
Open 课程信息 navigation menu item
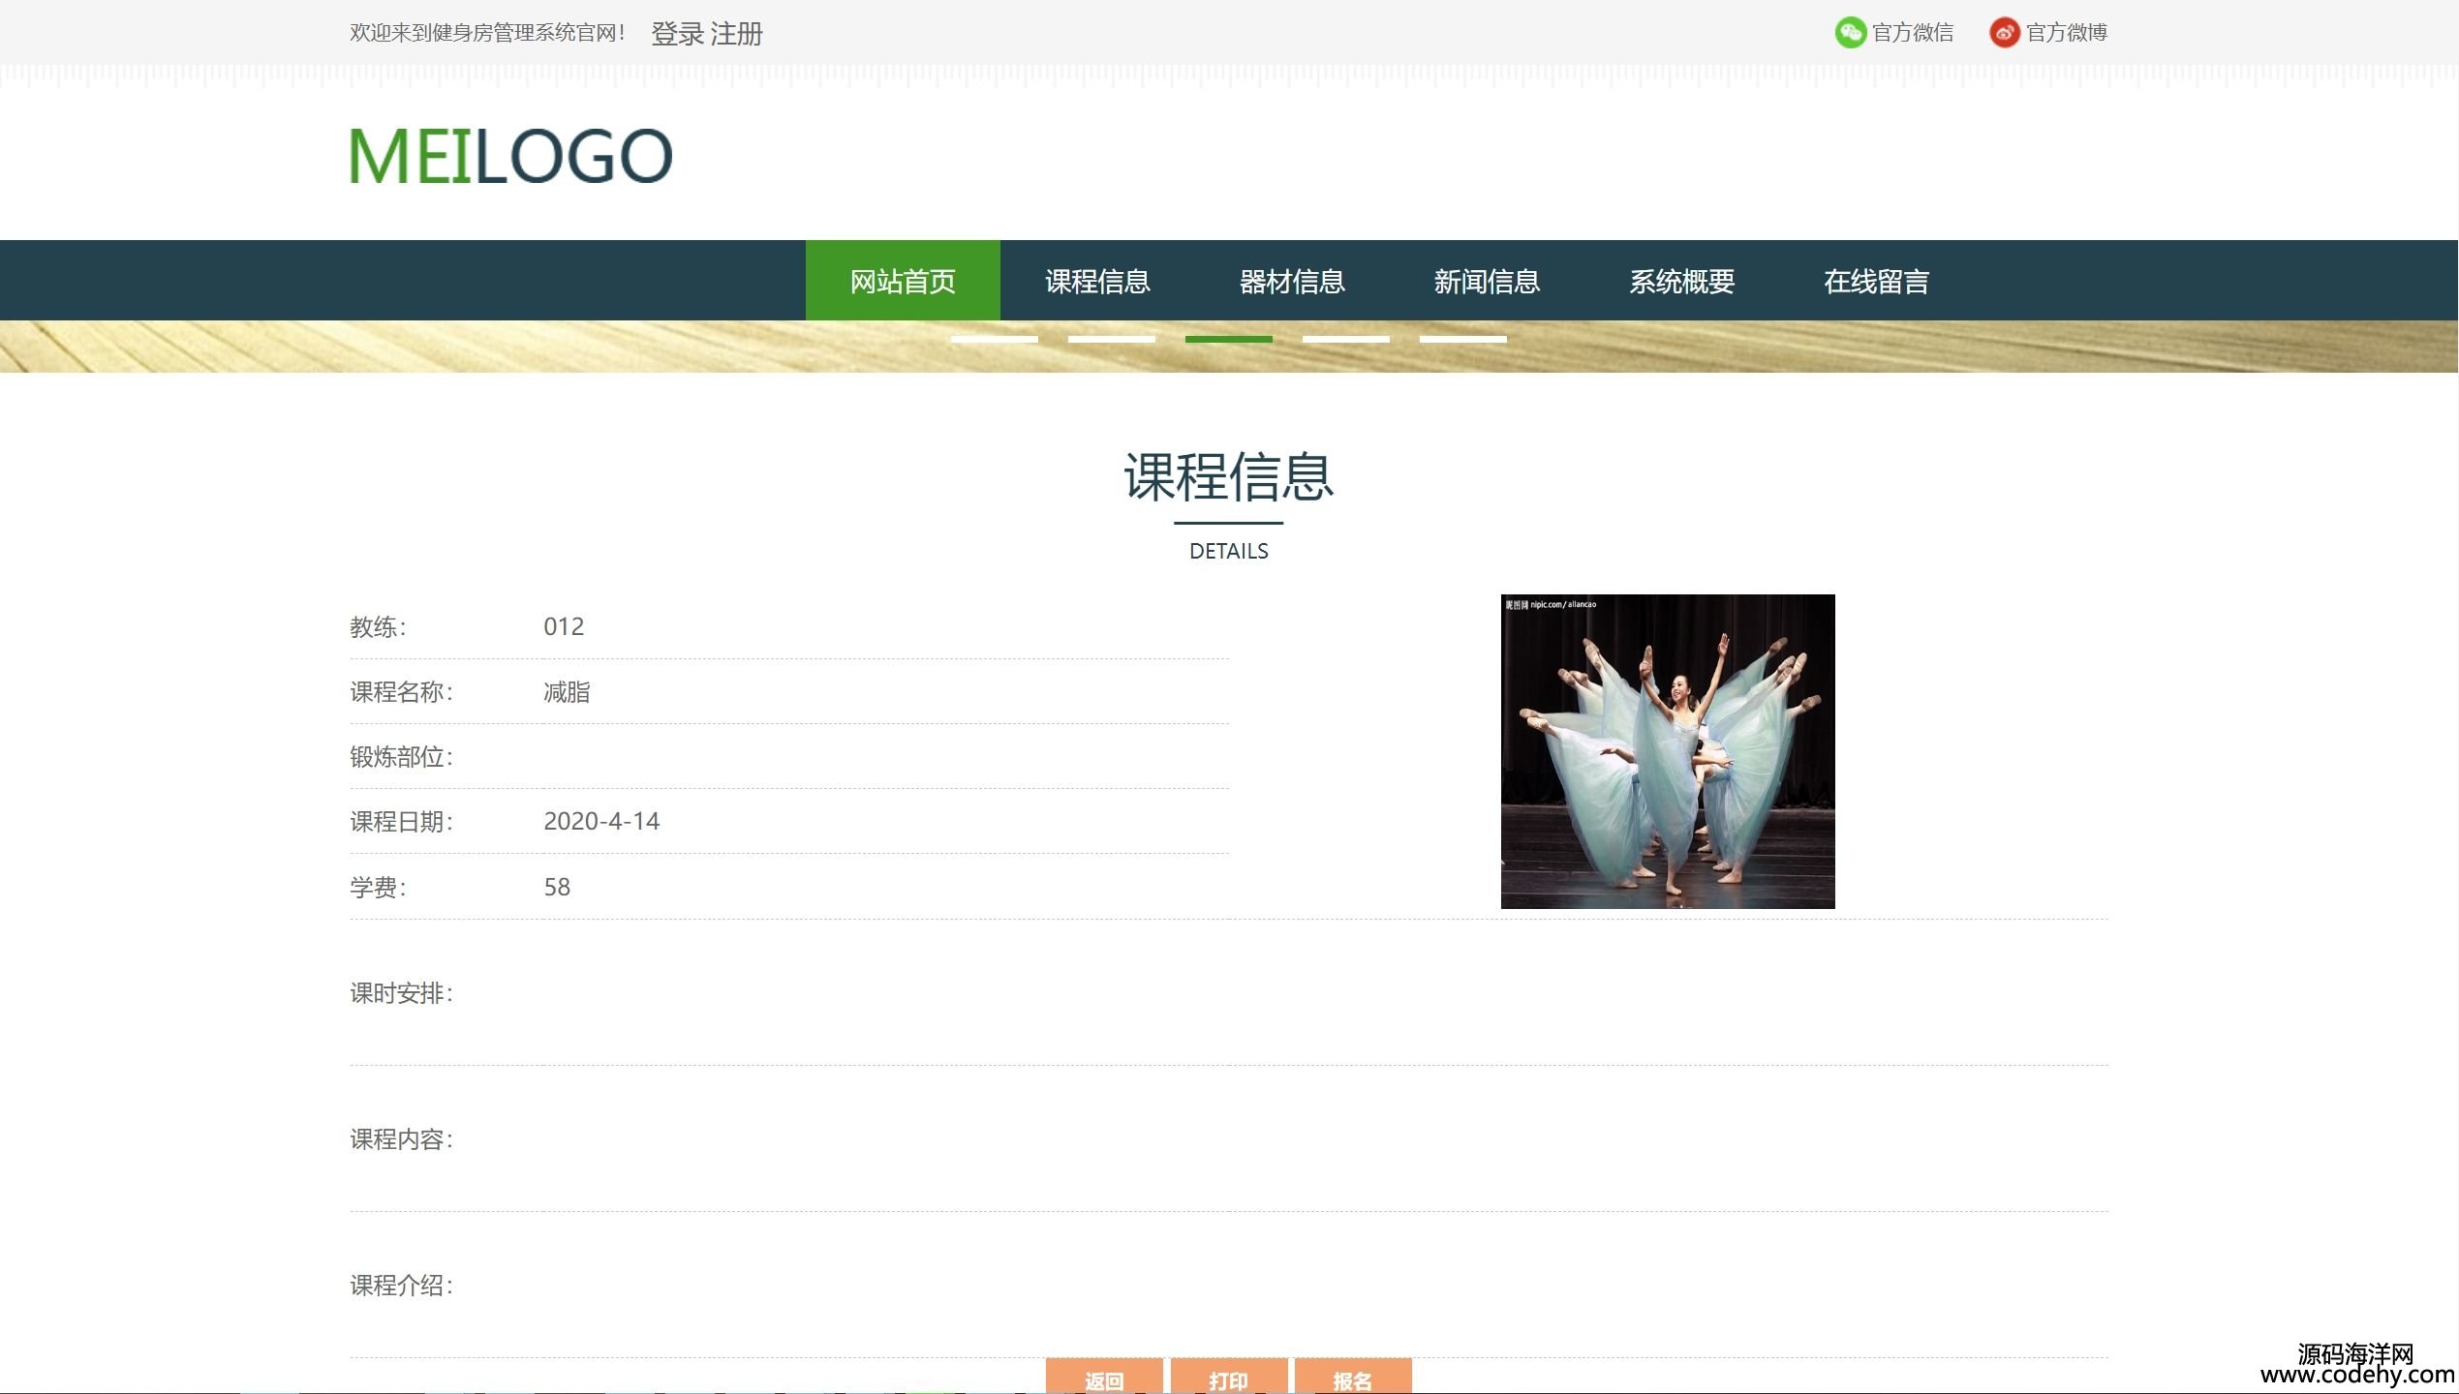[1097, 281]
